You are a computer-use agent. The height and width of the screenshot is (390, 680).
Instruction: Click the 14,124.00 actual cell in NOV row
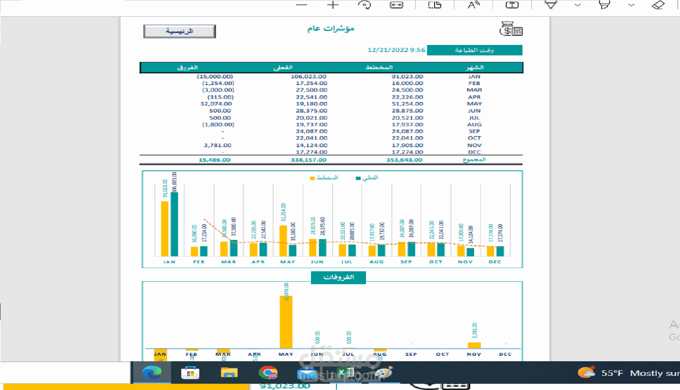312,145
